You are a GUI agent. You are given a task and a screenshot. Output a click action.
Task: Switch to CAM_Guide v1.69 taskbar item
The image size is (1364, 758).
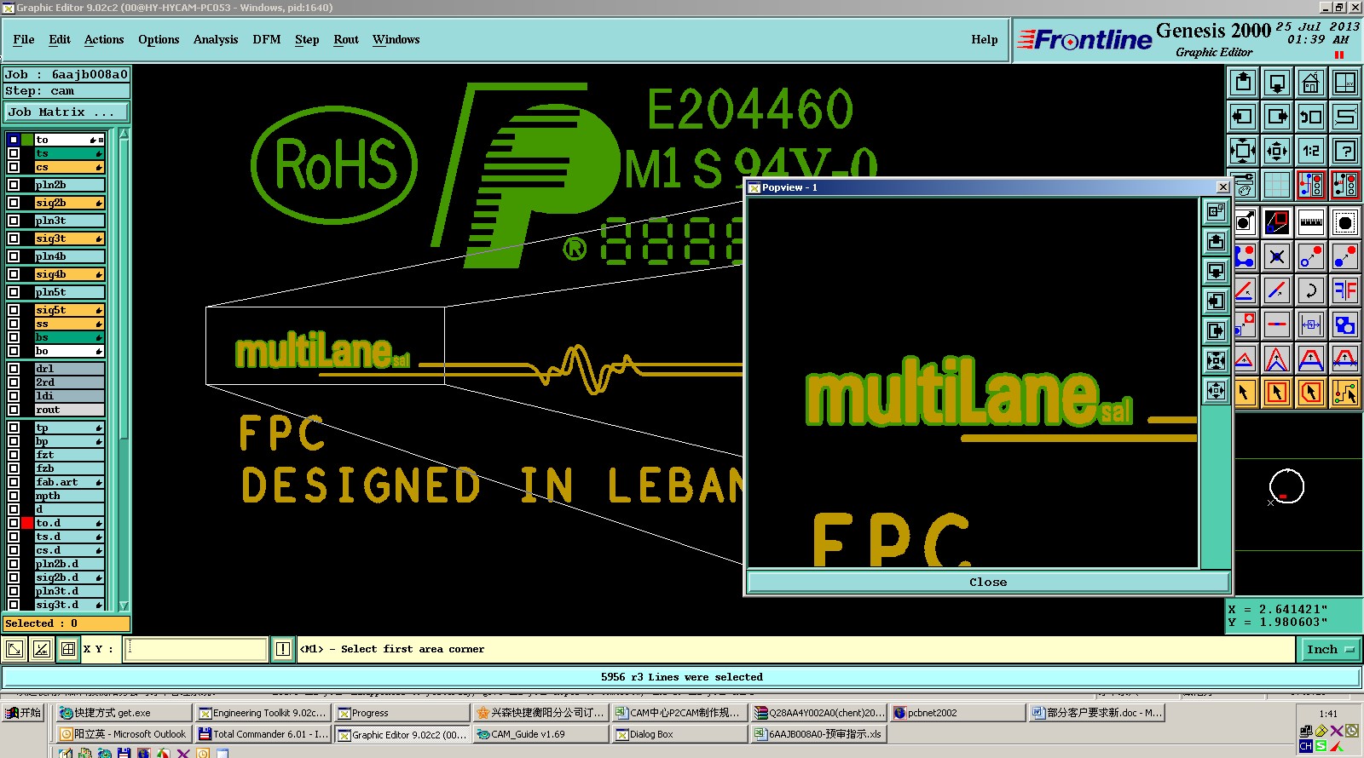(x=540, y=734)
